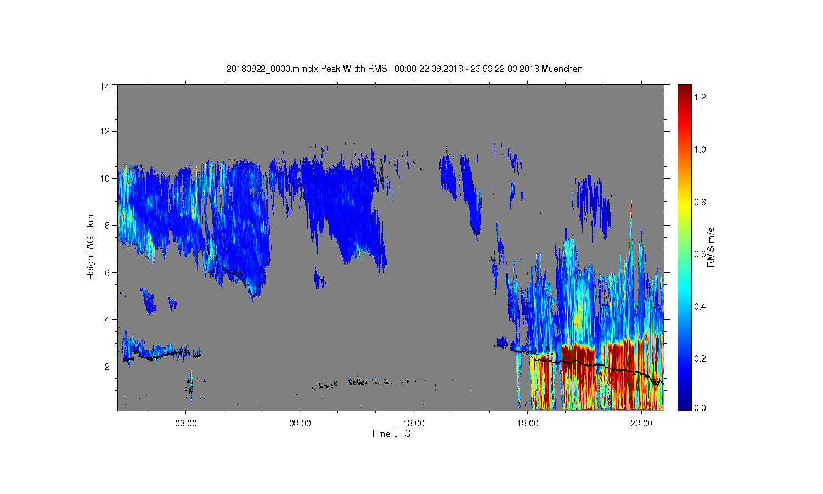Click the 03:00 time tick label
The image size is (823, 494).
[186, 424]
